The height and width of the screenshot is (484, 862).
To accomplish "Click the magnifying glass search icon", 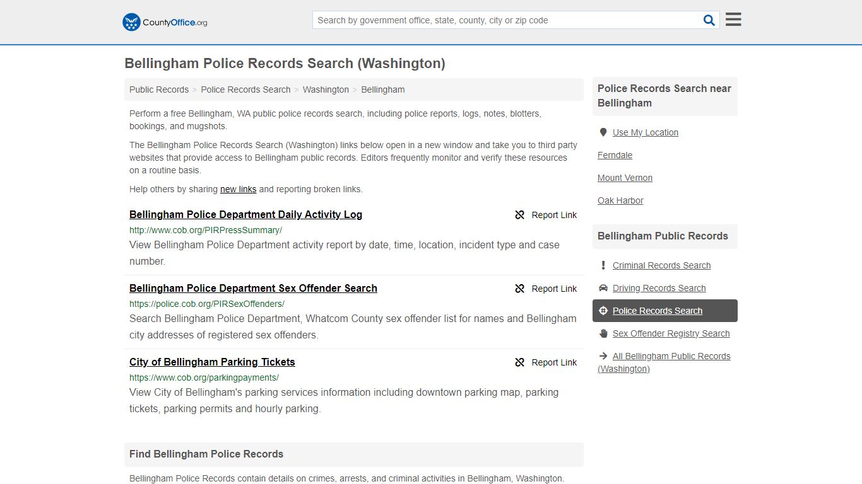I will pyautogui.click(x=709, y=20).
